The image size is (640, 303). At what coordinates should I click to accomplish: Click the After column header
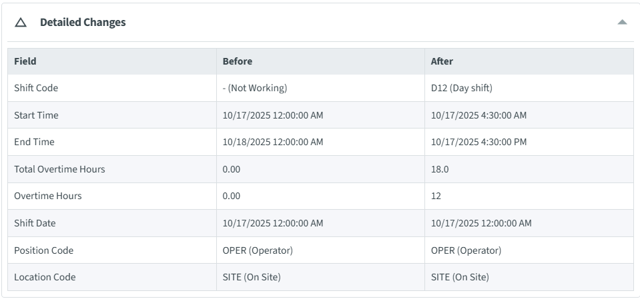point(442,61)
